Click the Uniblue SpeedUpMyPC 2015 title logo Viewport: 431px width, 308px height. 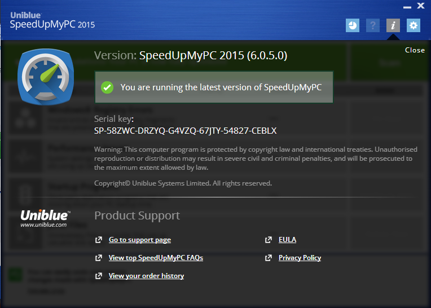point(52,20)
